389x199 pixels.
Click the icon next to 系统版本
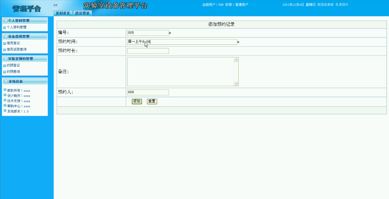(5, 110)
